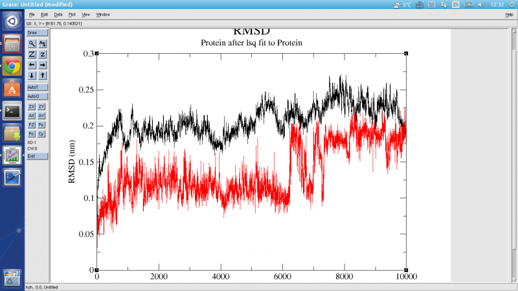Launch Google Chrome from the launcher
Screen dimensions: 518x291
coord(12,66)
